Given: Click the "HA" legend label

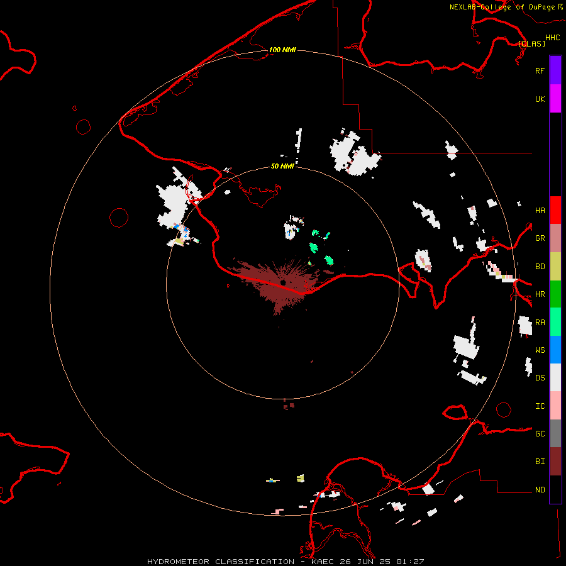Looking at the screenshot, I should coord(540,210).
